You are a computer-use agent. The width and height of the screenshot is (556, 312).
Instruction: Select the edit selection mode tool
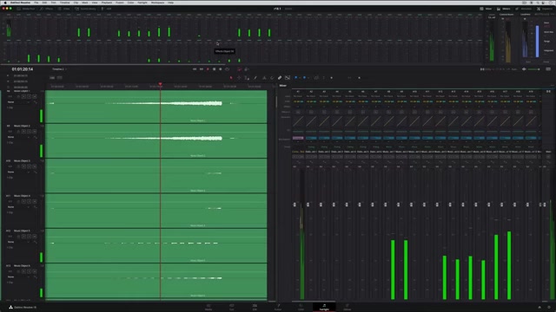click(247, 78)
